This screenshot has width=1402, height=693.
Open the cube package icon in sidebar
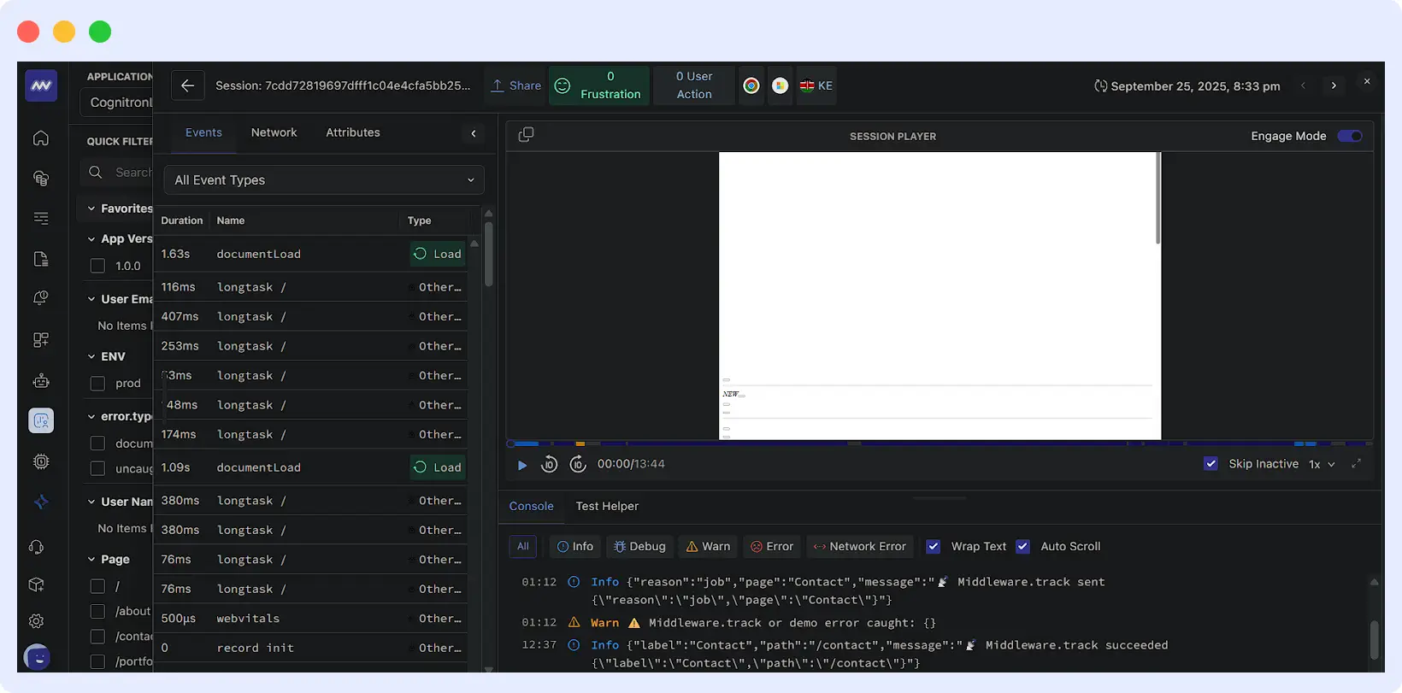pyautogui.click(x=37, y=585)
